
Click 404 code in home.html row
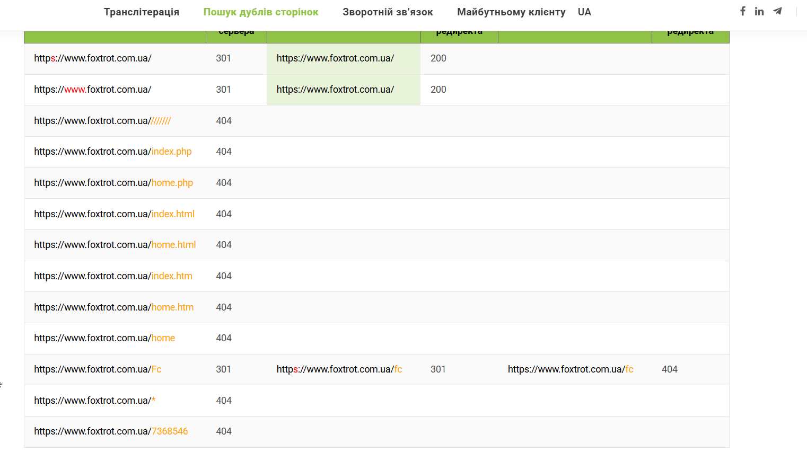coord(224,245)
